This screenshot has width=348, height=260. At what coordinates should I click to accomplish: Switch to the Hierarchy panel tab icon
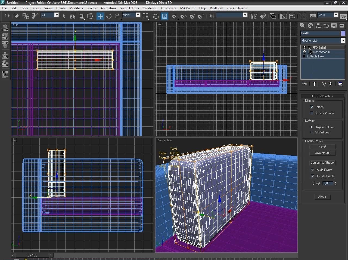[318, 26]
